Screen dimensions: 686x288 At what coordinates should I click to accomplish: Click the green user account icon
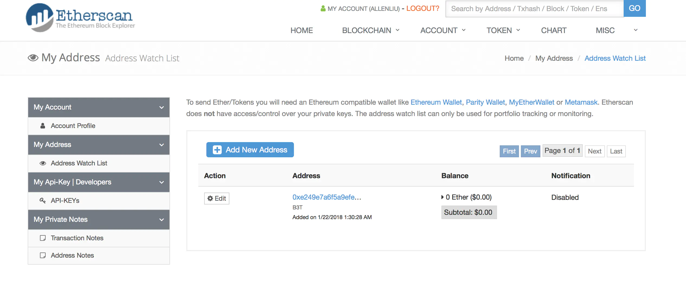323,9
